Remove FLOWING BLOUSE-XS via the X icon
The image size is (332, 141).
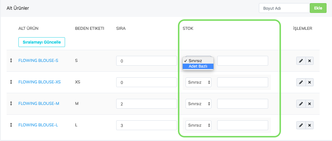[x=309, y=82]
